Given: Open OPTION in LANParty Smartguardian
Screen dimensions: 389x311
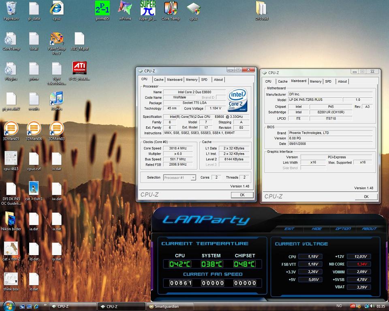Looking at the screenshot, I should [343, 229].
